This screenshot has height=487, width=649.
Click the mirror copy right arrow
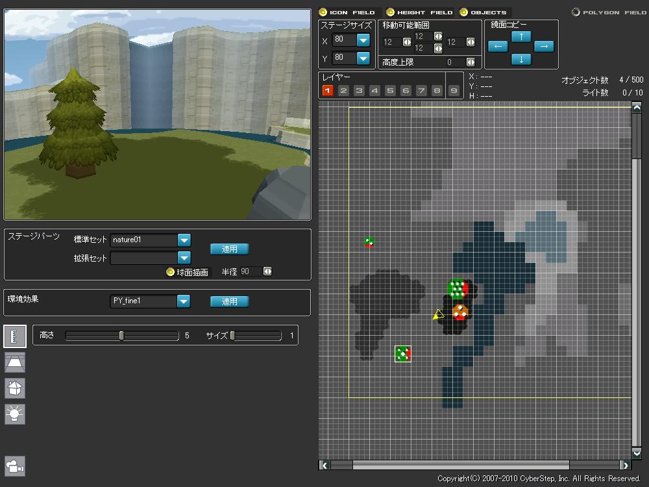pyautogui.click(x=544, y=46)
